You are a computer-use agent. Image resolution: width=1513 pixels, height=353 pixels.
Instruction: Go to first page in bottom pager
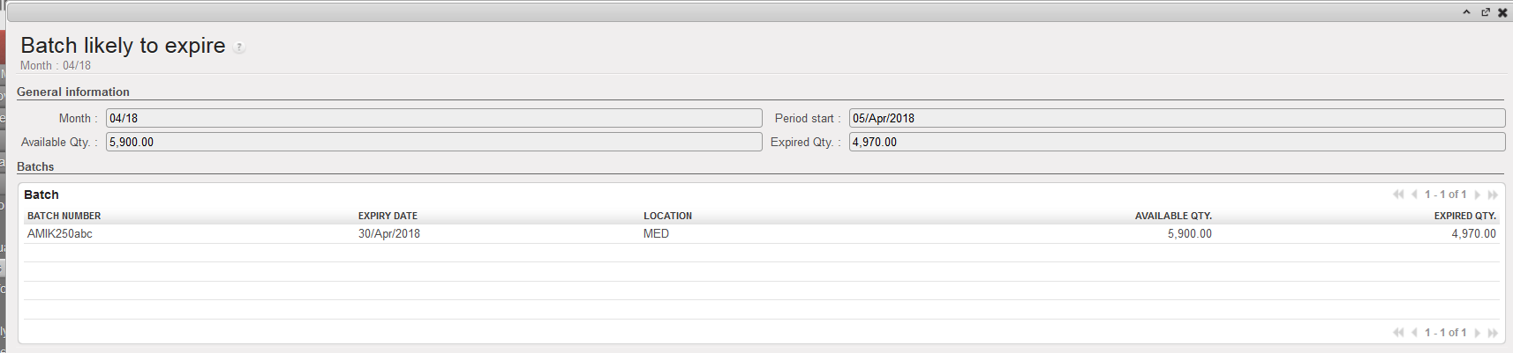point(1398,333)
